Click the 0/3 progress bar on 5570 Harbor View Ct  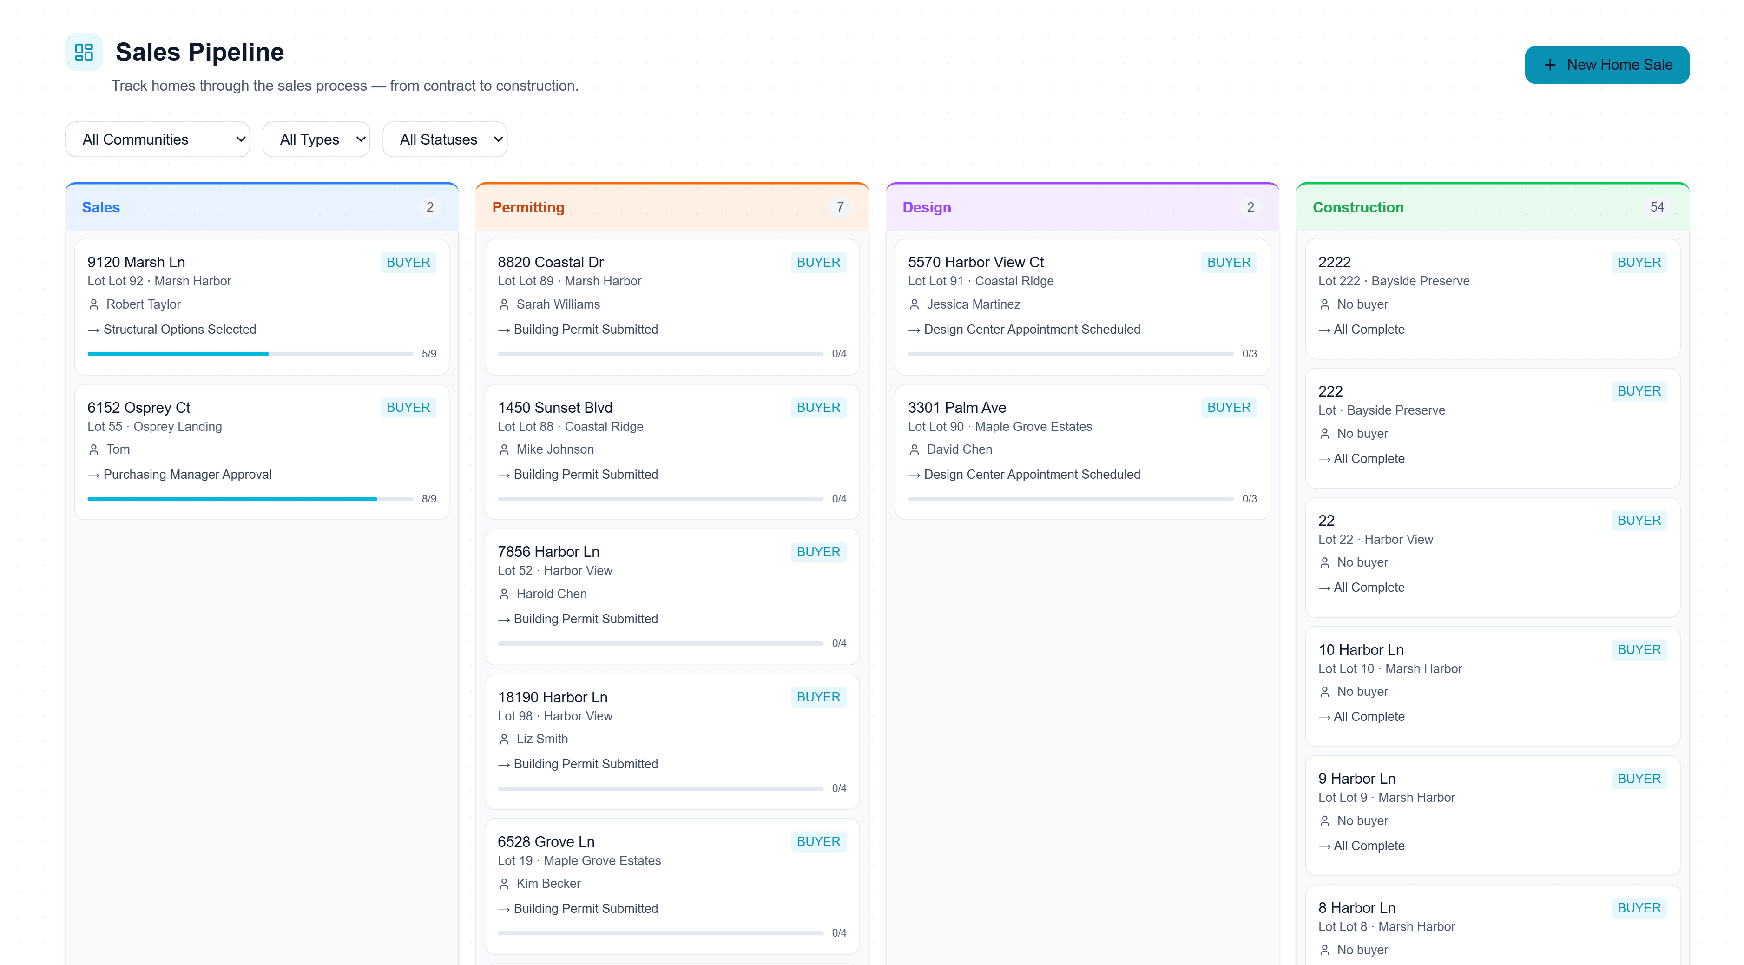[1070, 353]
